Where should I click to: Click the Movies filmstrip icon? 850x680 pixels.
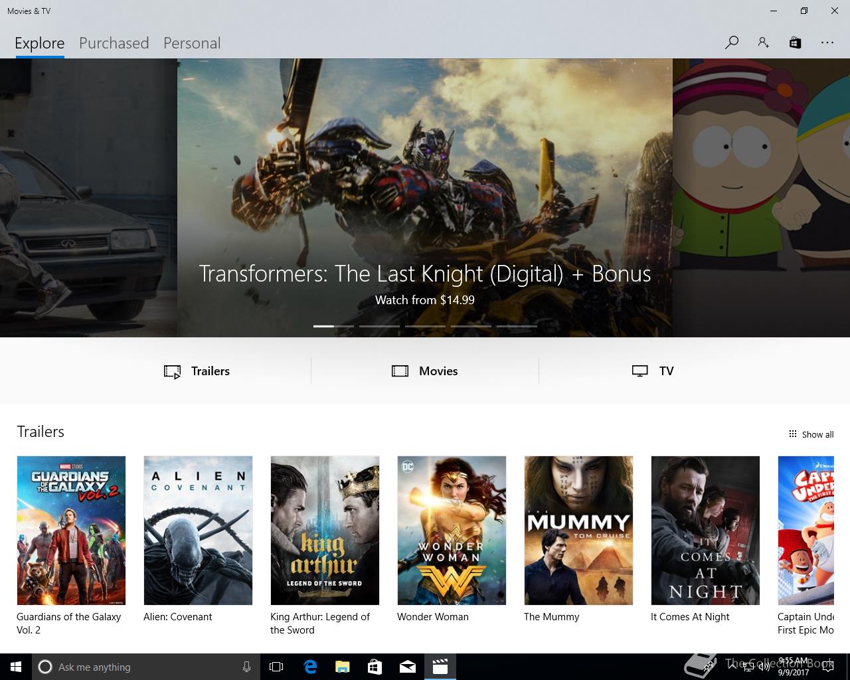[x=400, y=371]
